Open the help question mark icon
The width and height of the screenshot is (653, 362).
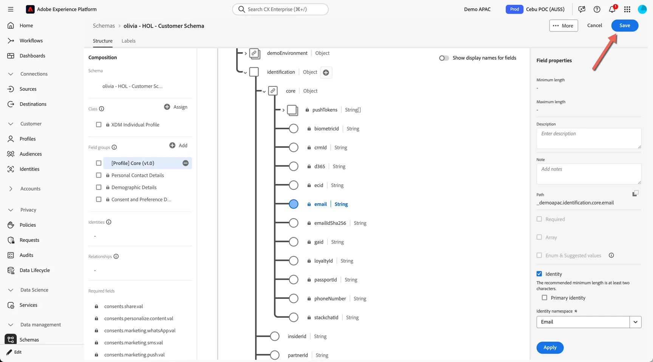[597, 9]
